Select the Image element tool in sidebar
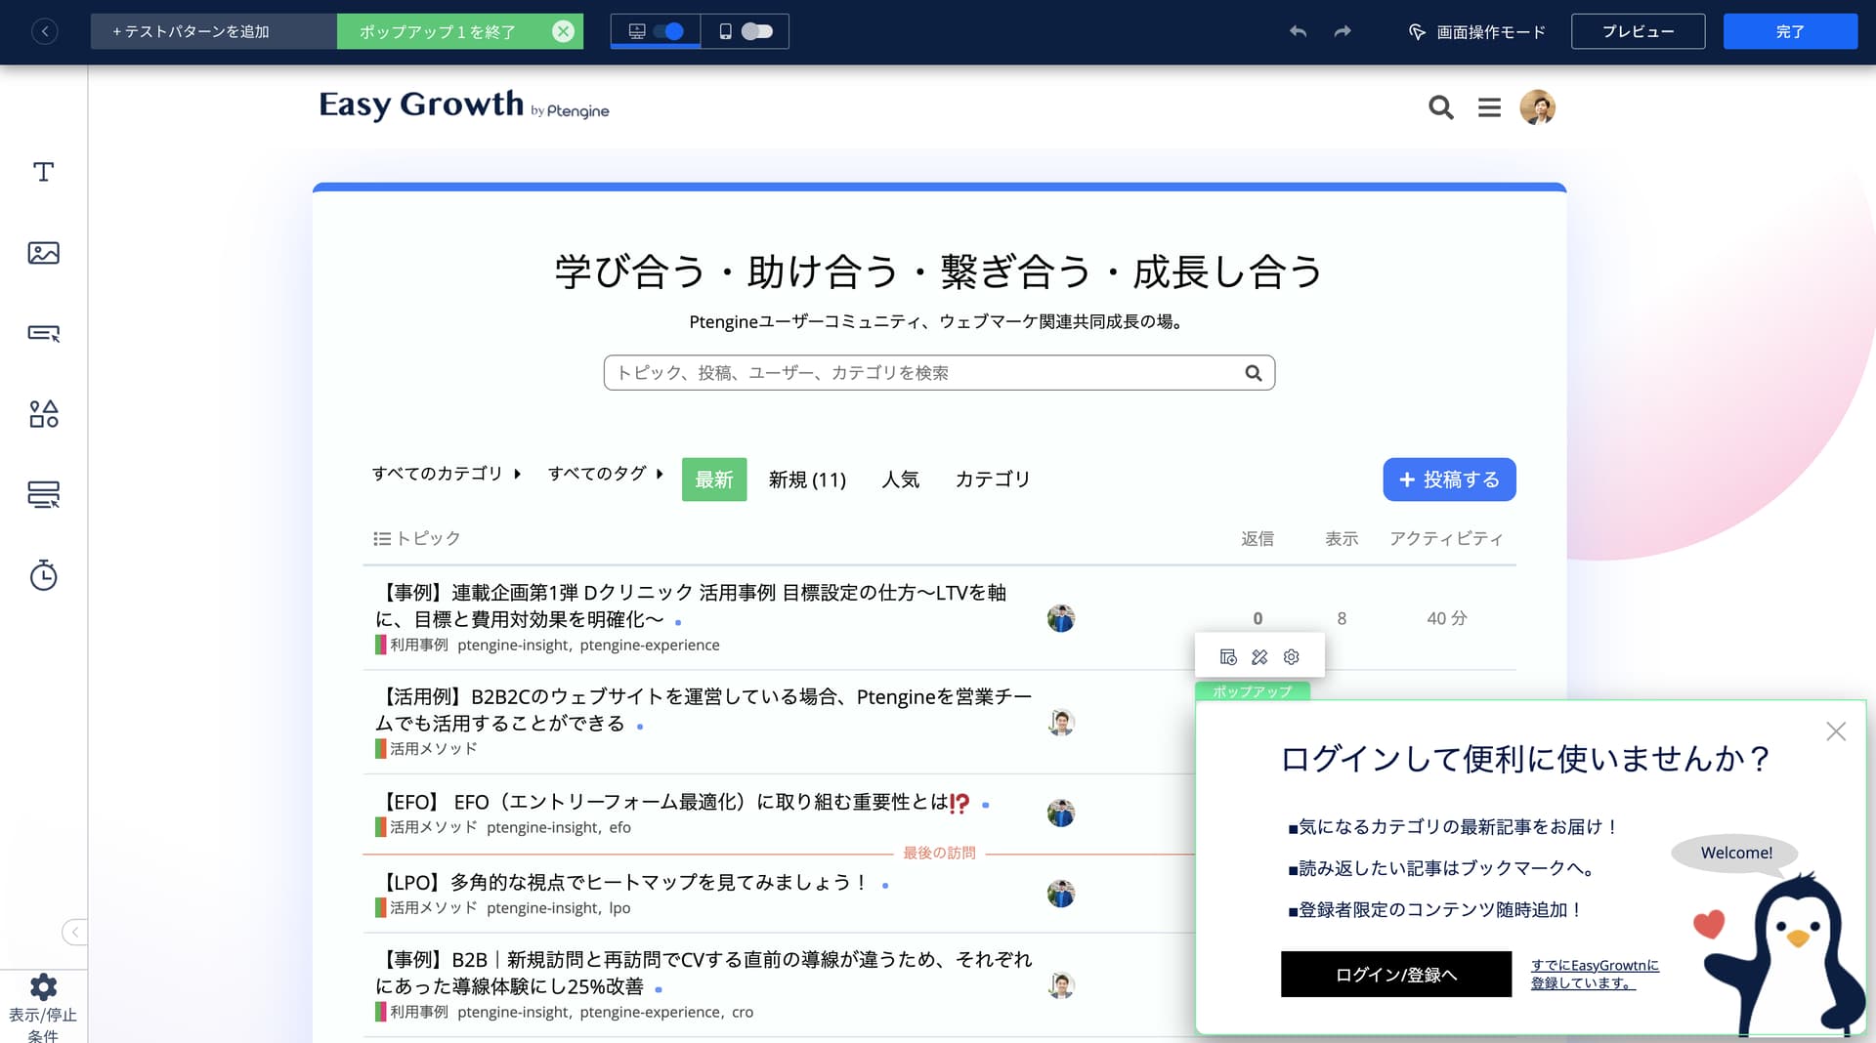Screen dimensions: 1876x1043 (43, 253)
